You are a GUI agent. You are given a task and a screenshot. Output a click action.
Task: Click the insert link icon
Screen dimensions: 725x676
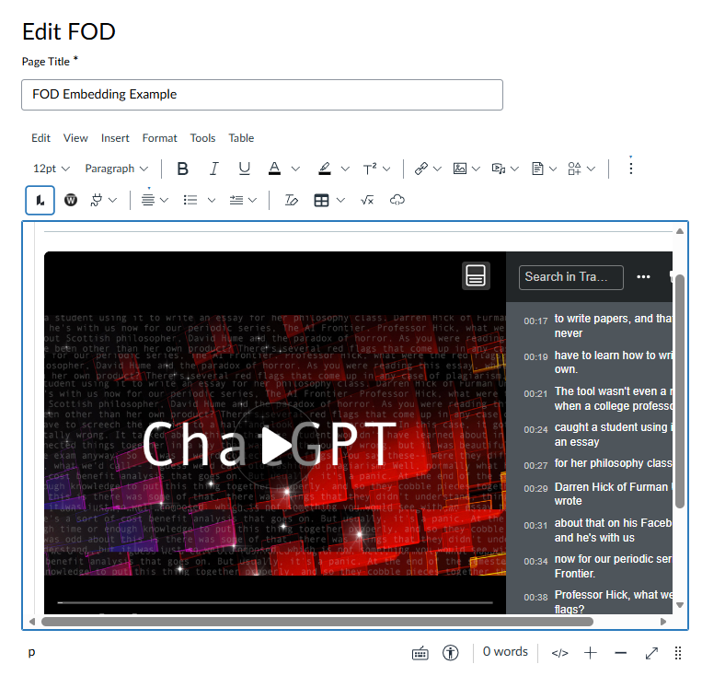421,169
